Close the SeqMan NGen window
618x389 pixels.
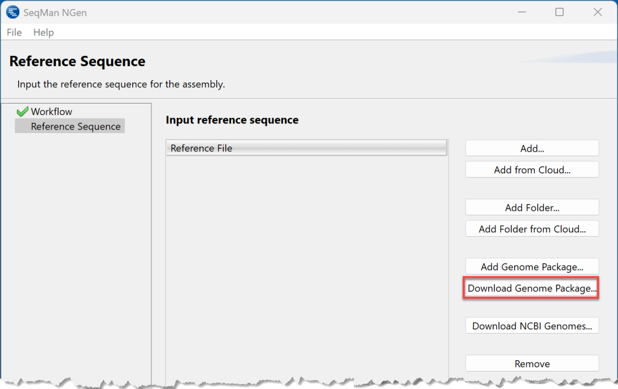[x=597, y=12]
